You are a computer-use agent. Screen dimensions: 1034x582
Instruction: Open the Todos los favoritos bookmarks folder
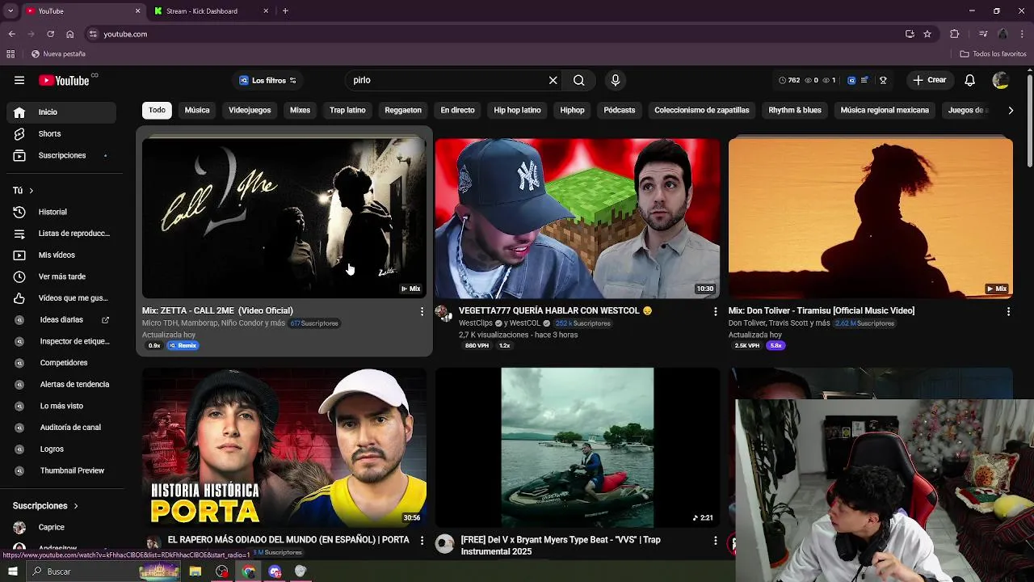click(x=993, y=53)
